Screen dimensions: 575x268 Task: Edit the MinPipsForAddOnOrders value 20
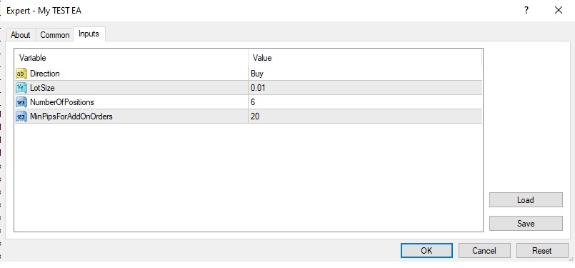[x=365, y=116]
